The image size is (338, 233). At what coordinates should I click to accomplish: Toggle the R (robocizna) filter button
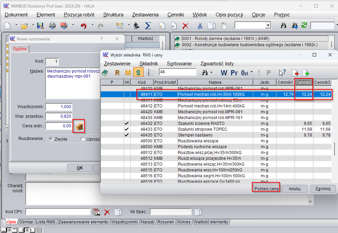[117, 73]
